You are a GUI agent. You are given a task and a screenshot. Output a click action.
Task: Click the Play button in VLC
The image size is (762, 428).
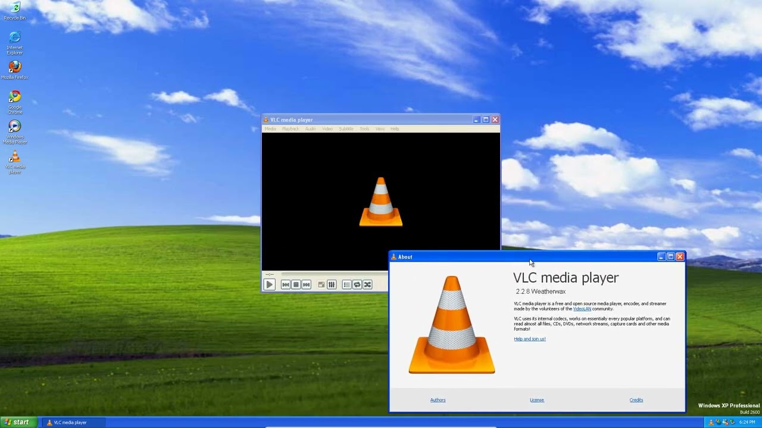(269, 285)
